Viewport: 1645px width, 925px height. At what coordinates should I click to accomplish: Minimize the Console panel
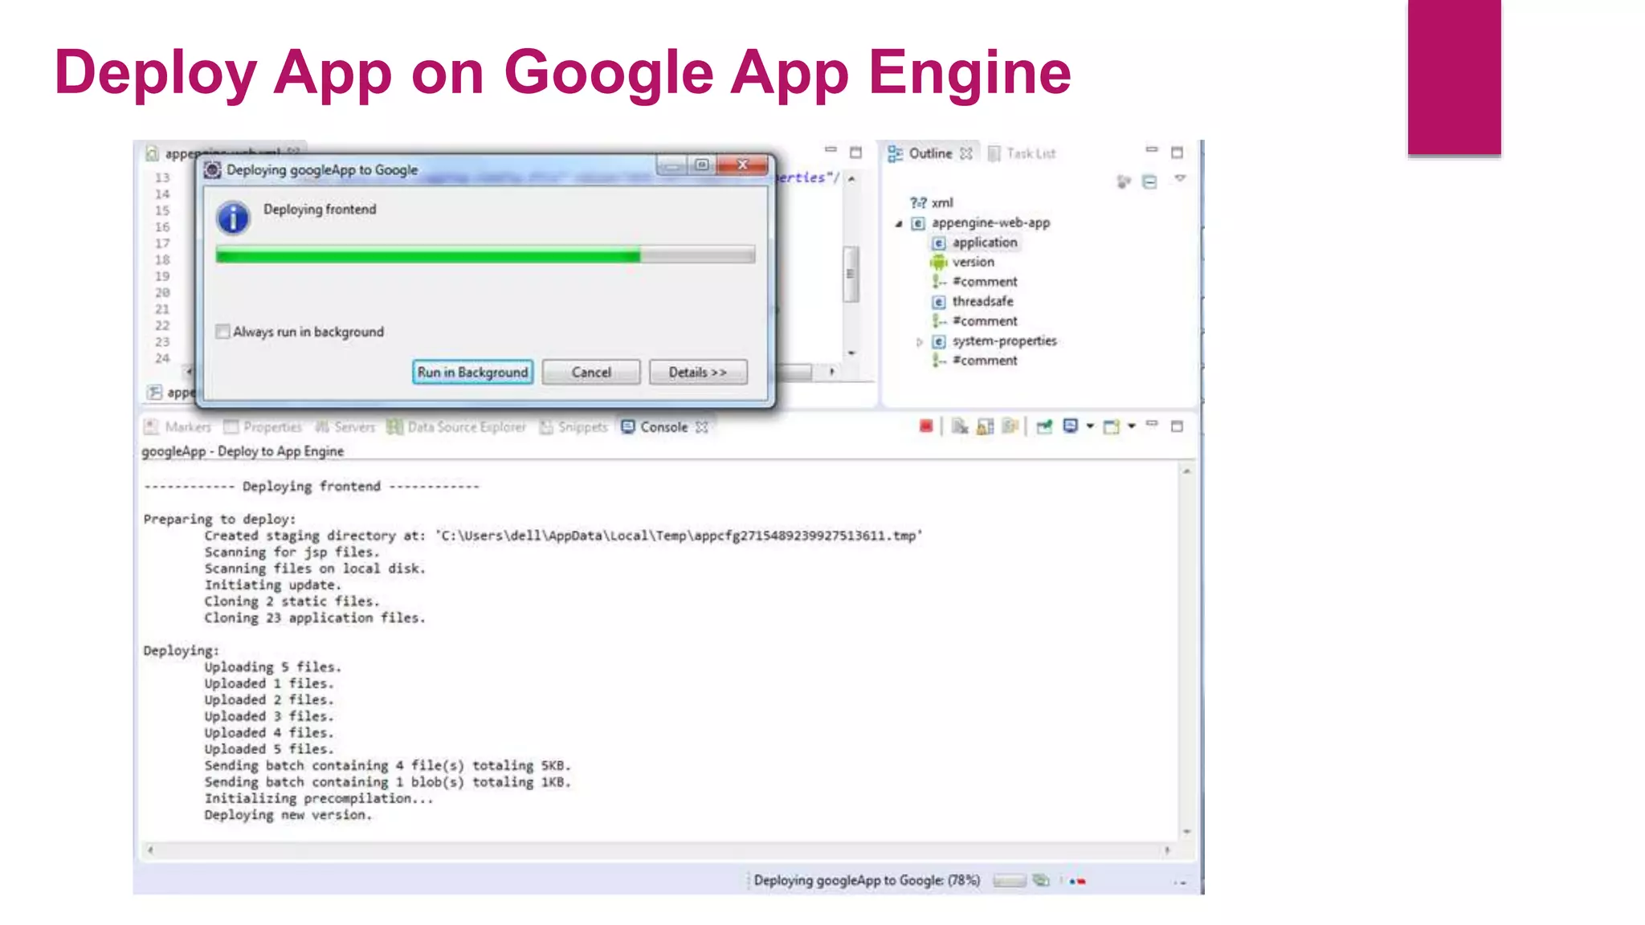point(1152,424)
